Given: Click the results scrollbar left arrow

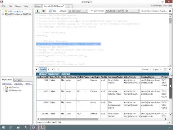Looking at the screenshot, I should point(38,119).
